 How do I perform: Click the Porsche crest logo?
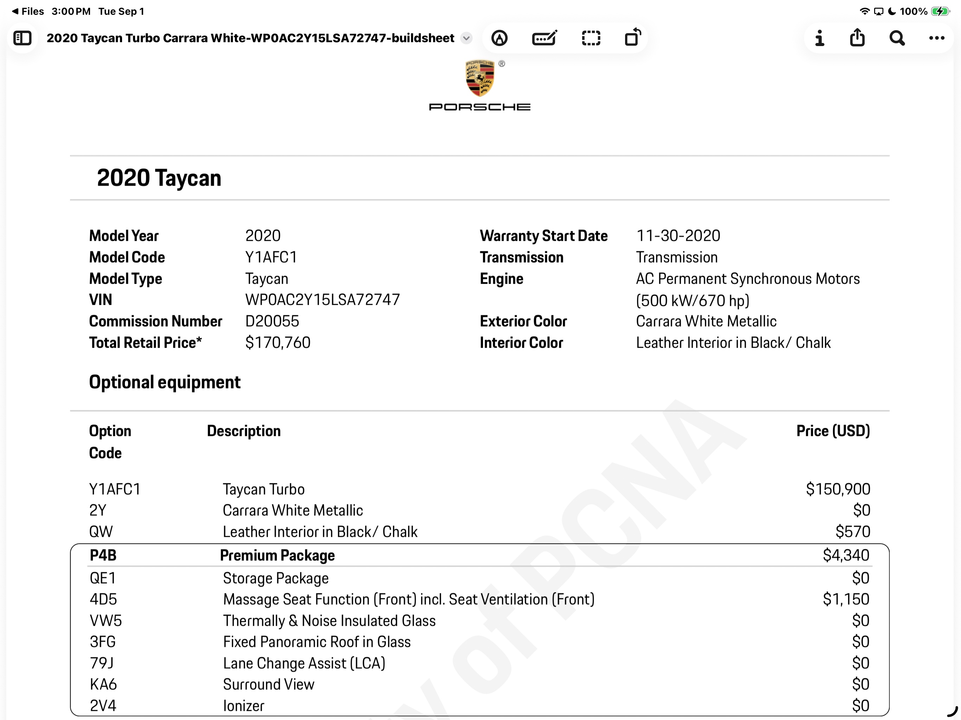coord(480,78)
